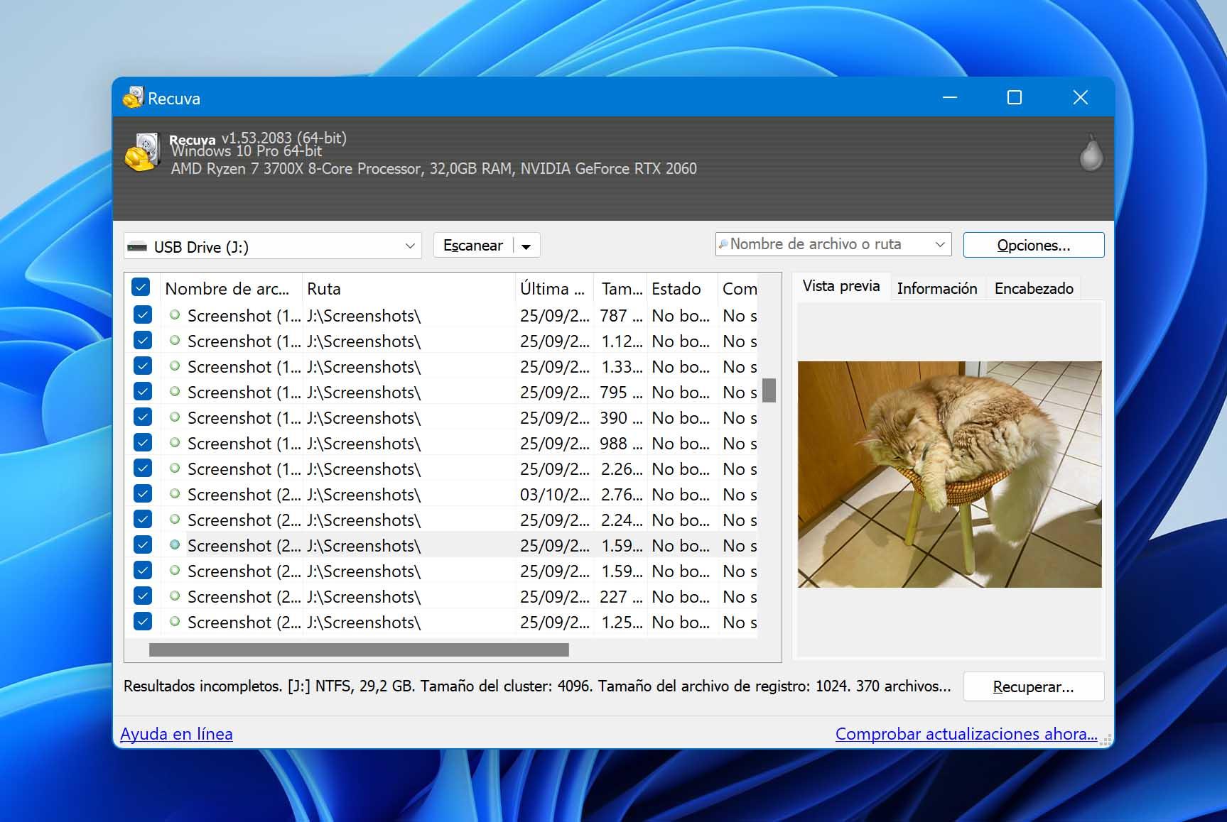1227x822 pixels.
Task: Expand the Escanear button dropdown arrow
Action: pos(526,246)
